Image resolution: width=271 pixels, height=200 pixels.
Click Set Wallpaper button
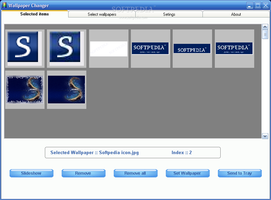(187, 173)
